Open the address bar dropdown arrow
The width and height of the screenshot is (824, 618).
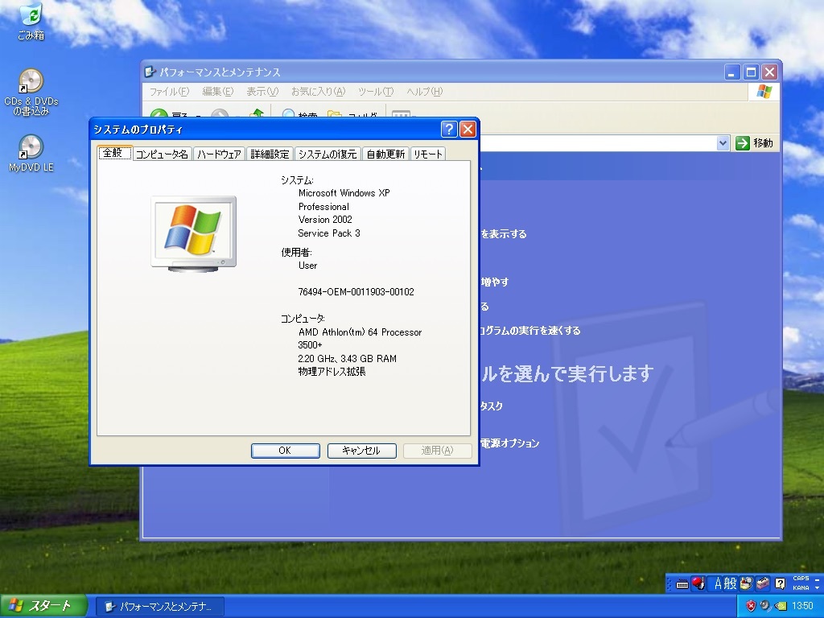click(723, 143)
